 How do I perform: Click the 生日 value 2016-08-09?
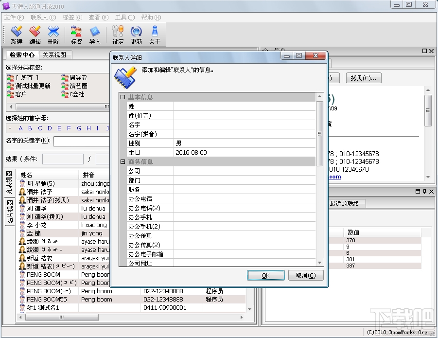pyautogui.click(x=245, y=153)
